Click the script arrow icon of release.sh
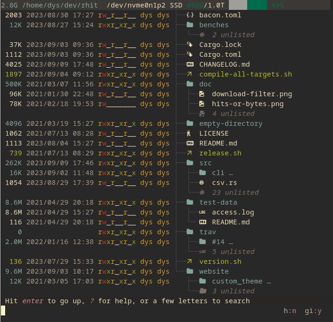 pyautogui.click(x=189, y=153)
